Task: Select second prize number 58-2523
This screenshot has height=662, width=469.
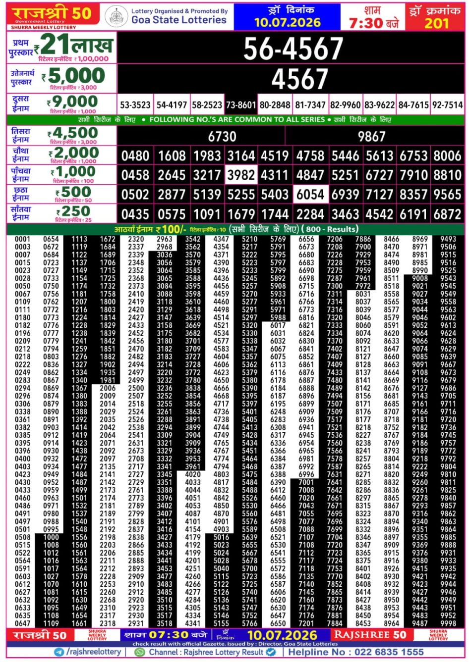Action: (207, 105)
